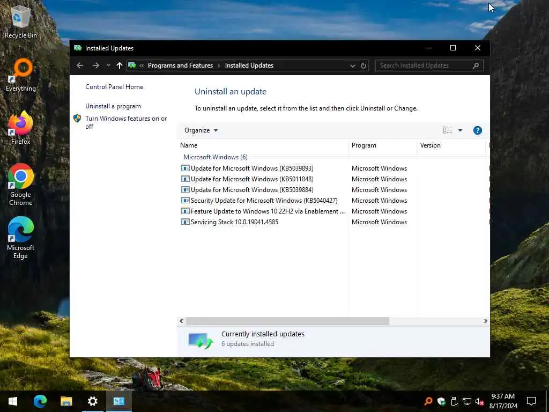The width and height of the screenshot is (549, 412).
Task: Go up one level with Up arrow
Action: pos(120,65)
